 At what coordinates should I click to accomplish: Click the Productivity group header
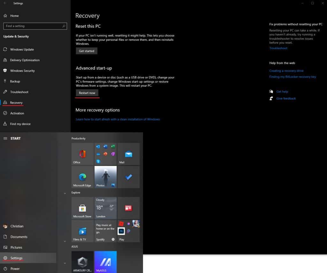pyautogui.click(x=79, y=138)
